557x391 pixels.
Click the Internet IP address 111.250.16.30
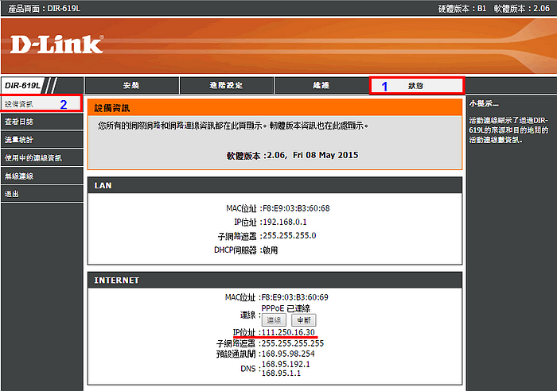click(x=288, y=332)
